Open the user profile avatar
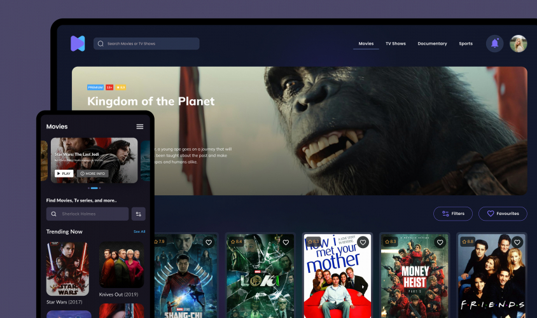Viewport: 537px width, 318px height. [518, 43]
